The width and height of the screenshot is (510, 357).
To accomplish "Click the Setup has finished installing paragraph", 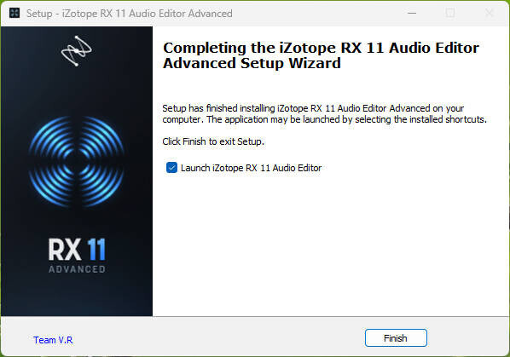I will pyautogui.click(x=324, y=113).
